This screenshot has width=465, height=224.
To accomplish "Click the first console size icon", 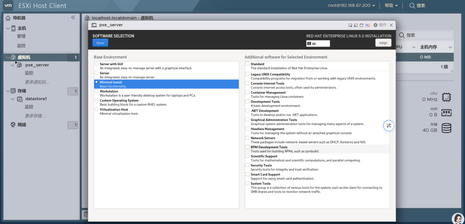I will (x=350, y=25).
